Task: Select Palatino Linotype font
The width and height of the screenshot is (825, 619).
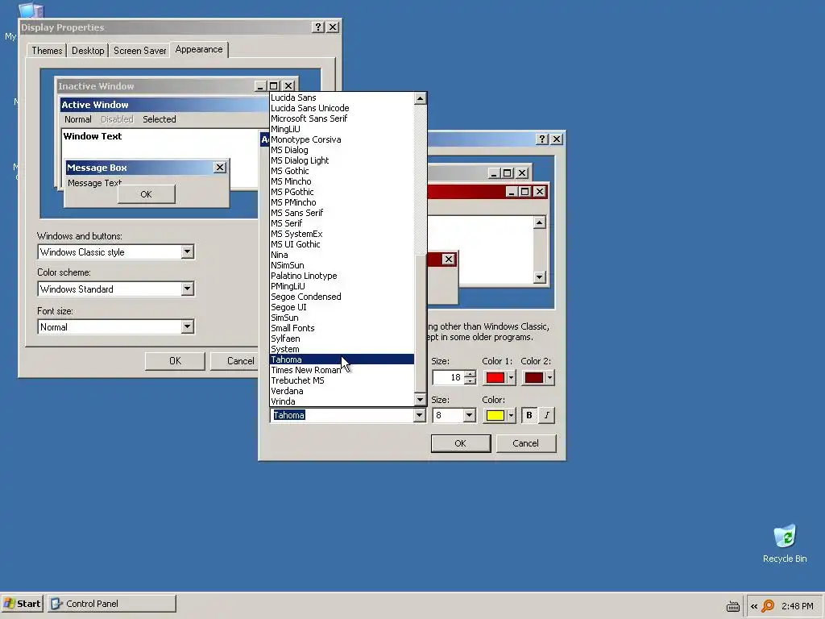Action: coord(342,276)
